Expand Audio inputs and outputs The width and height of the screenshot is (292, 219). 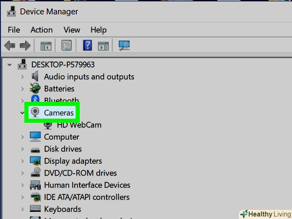coord(22,77)
